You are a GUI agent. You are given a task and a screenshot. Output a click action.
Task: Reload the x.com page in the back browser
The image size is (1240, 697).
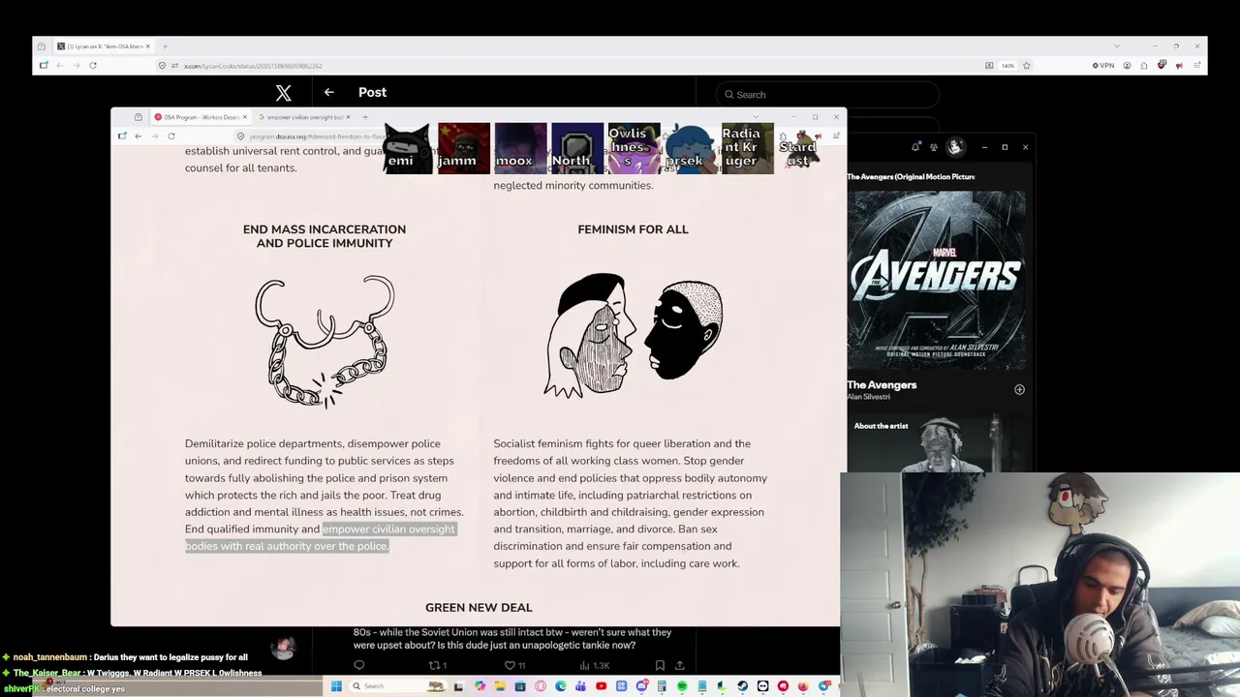click(x=93, y=66)
